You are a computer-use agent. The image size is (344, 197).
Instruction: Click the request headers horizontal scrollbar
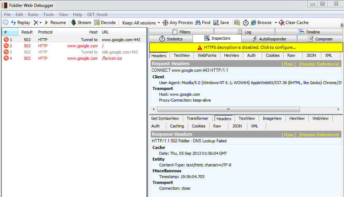pyautogui.click(x=228, y=109)
